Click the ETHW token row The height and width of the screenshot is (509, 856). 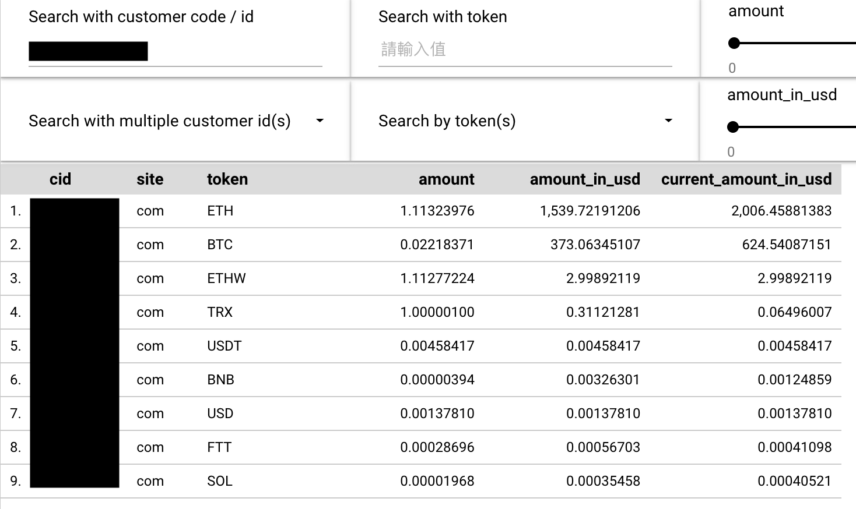click(226, 278)
